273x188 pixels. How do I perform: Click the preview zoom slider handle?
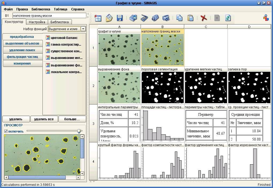click(79, 131)
